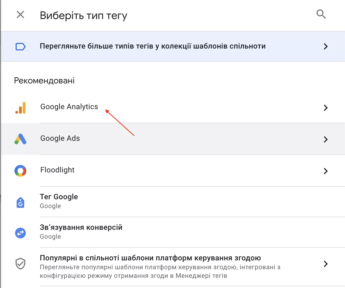Select the Google Analytics tag type
The height and width of the screenshot is (288, 345).
point(69,107)
